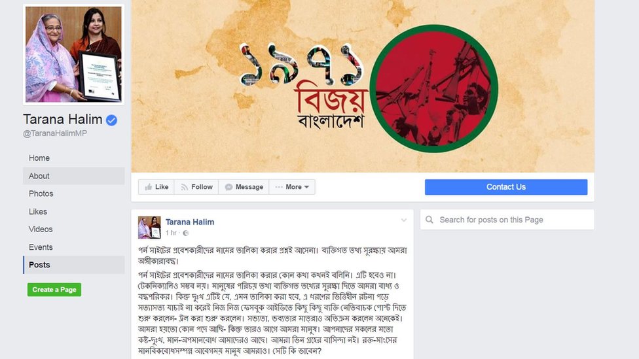Click the Search for posts field

point(507,220)
